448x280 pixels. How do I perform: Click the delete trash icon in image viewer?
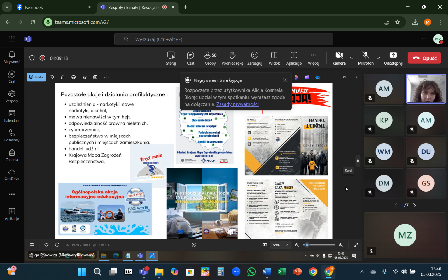63,77
